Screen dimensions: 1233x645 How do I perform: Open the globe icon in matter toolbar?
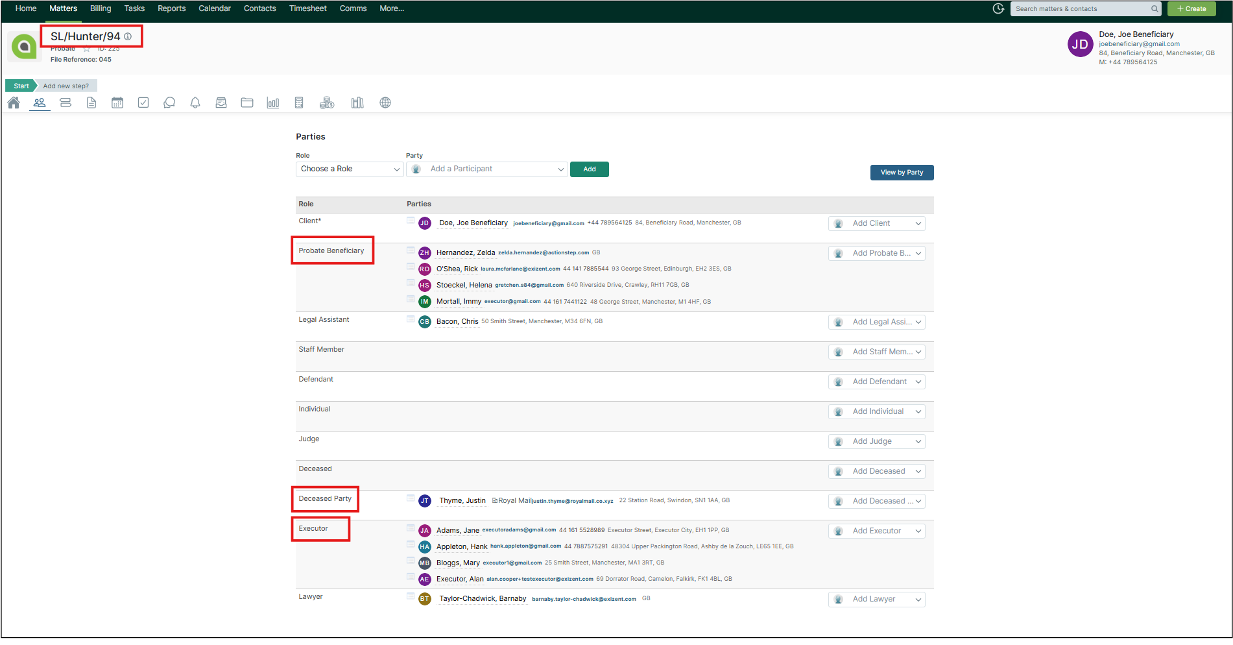click(x=385, y=103)
